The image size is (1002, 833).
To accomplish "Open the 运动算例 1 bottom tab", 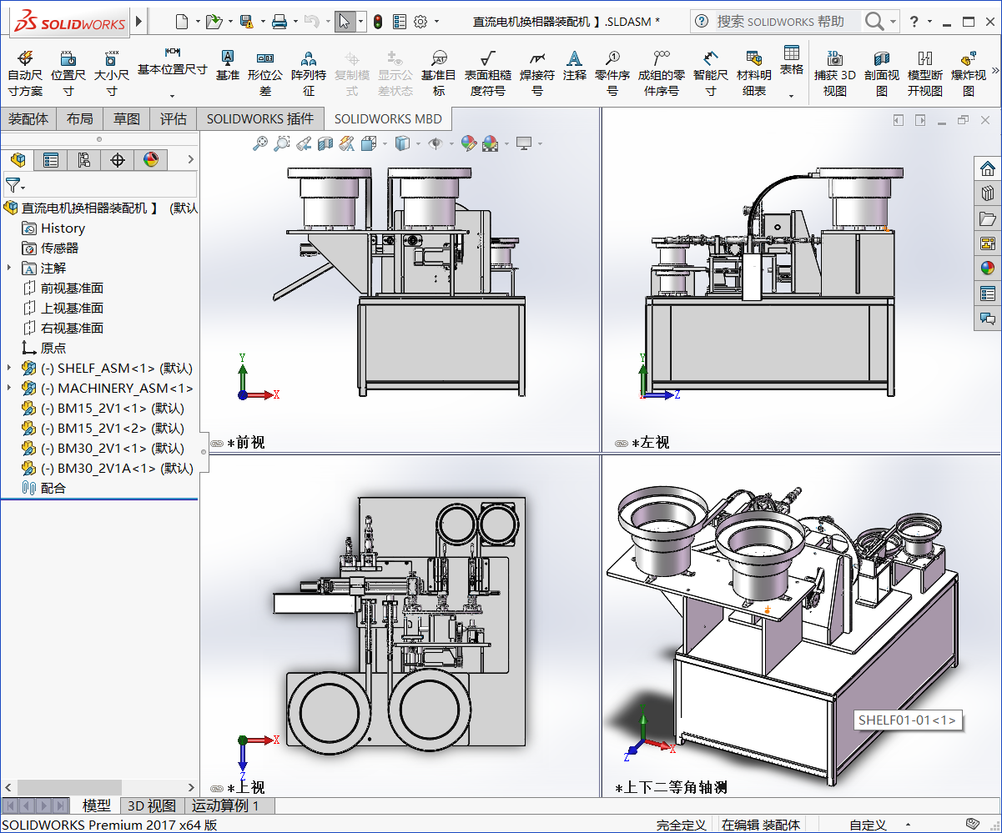I will (x=225, y=805).
